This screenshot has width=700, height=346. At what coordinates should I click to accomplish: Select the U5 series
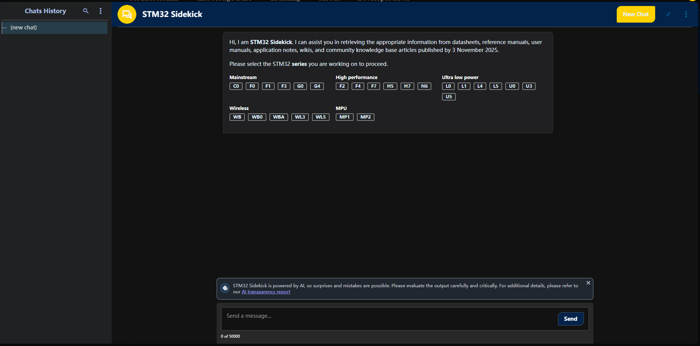[449, 97]
